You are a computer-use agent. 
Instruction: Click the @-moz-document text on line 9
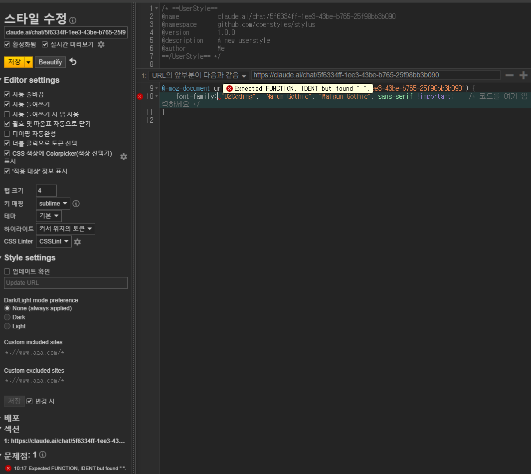[x=186, y=88]
